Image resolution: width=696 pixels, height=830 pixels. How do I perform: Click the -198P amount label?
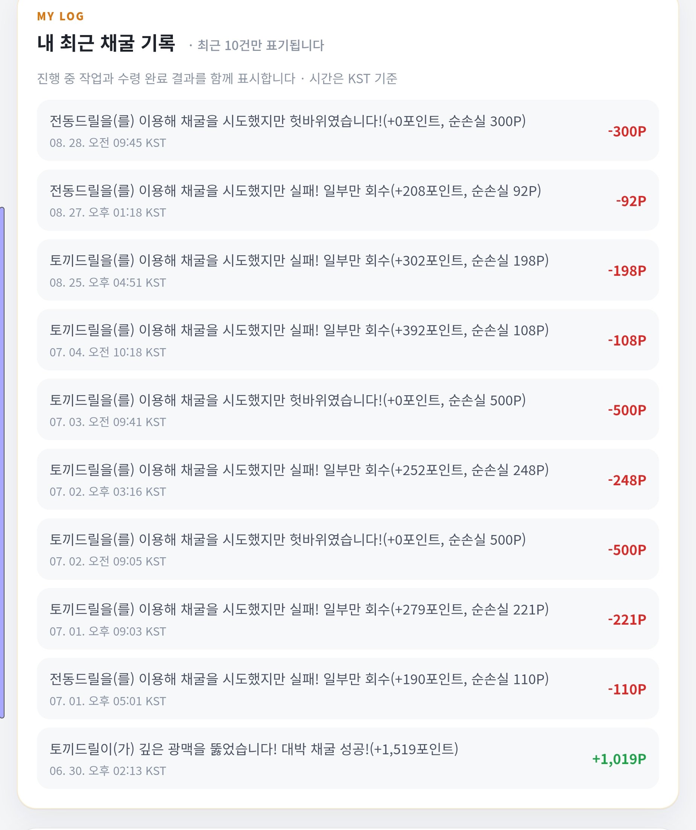click(627, 271)
